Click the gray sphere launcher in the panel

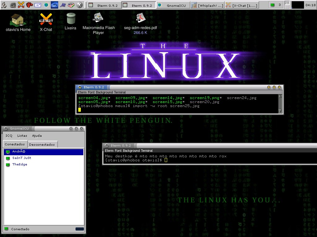(80, 5)
